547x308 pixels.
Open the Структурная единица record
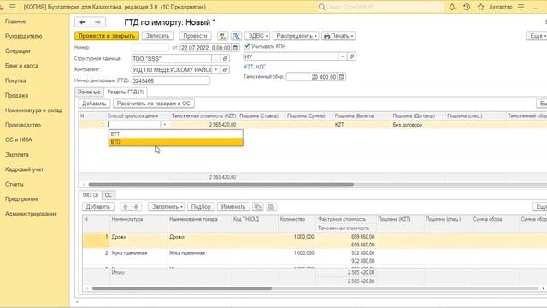[225, 59]
